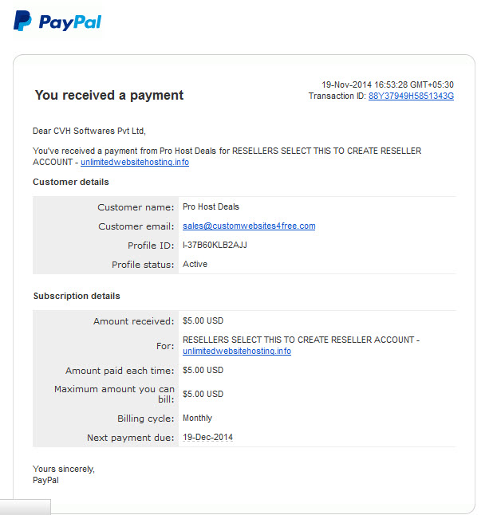Click the Subscription details heading
This screenshot has width=497, height=515.
tap(77, 296)
